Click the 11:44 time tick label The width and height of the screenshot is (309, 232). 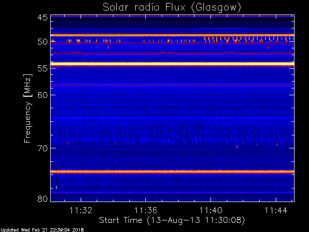pyautogui.click(x=276, y=210)
